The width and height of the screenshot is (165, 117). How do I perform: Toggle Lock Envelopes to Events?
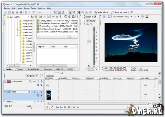70,12
